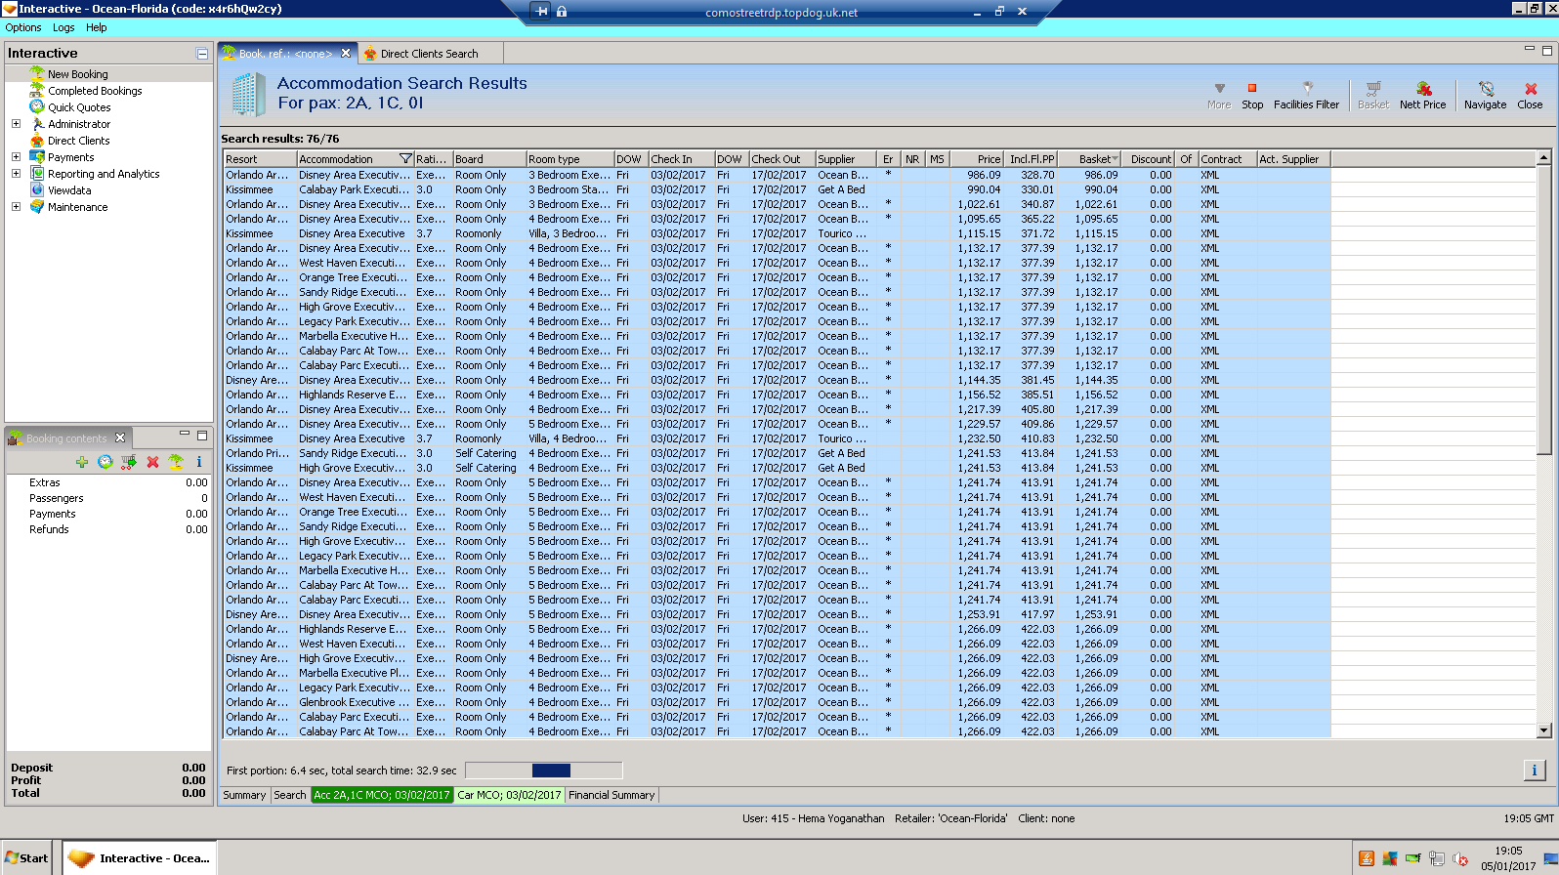Click the Interactive - Ocea... taskbar button
The image size is (1559, 875).
[140, 858]
